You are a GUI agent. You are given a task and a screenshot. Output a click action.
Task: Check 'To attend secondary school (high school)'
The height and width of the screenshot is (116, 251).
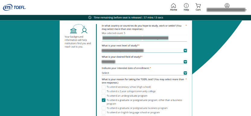[103, 87]
